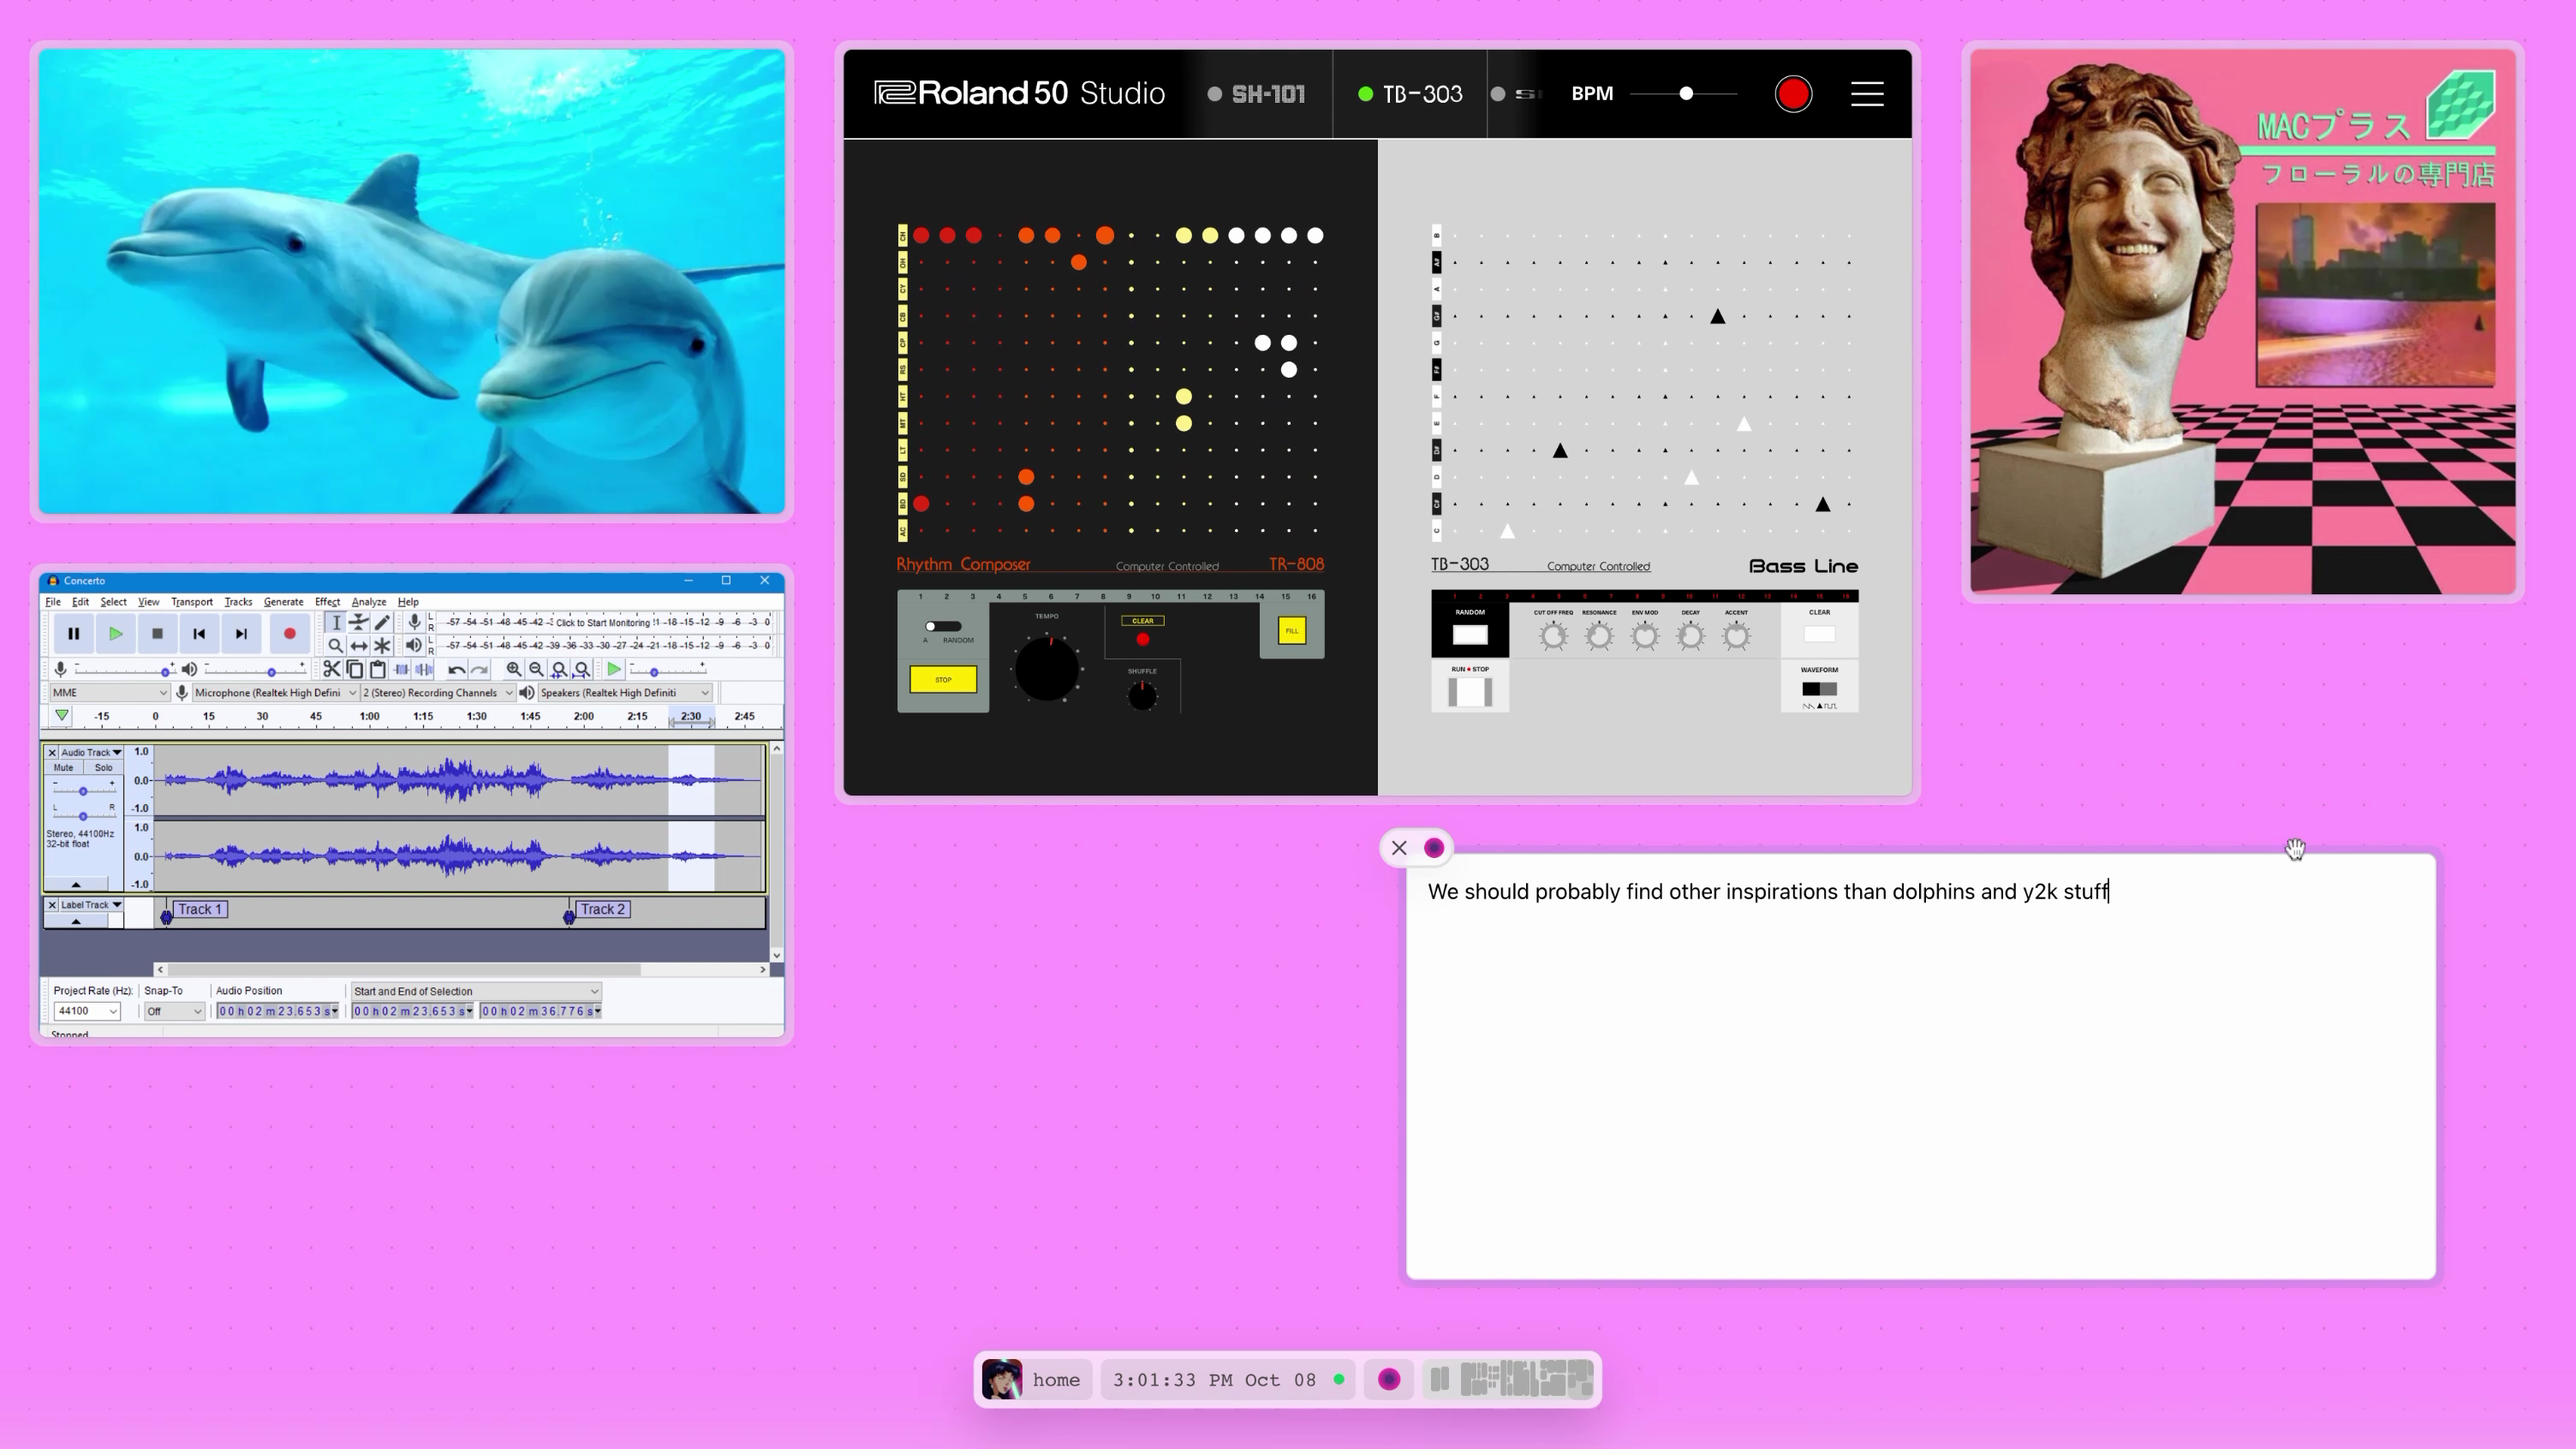
Task: Select the pencil Draw tool
Action: click(382, 623)
